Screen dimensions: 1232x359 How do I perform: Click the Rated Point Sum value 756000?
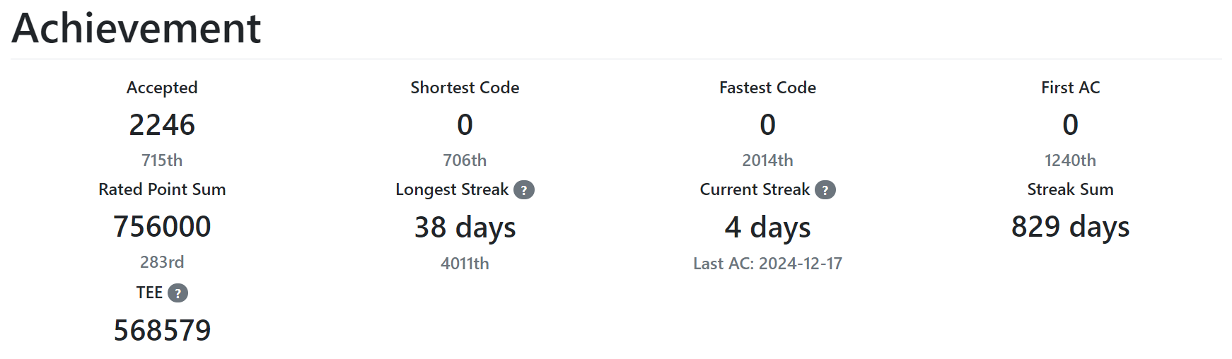point(162,227)
